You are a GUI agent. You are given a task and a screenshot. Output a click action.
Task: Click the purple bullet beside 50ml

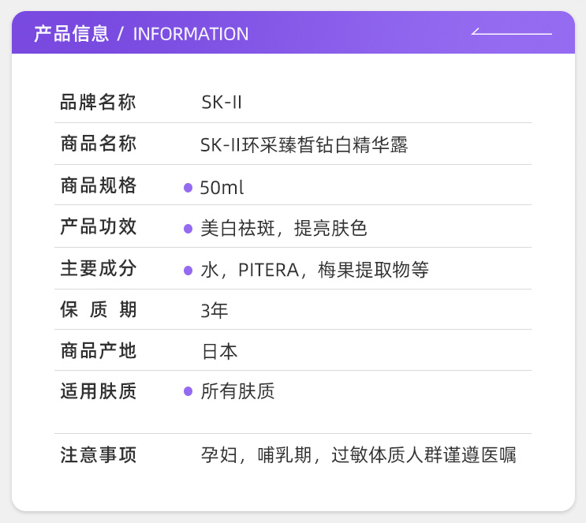point(188,188)
